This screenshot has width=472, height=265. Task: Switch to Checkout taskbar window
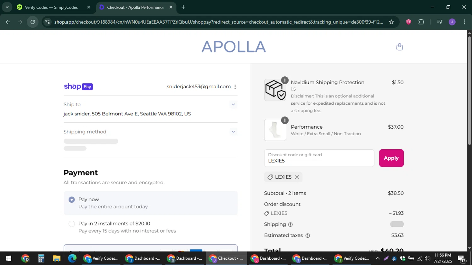226,259
